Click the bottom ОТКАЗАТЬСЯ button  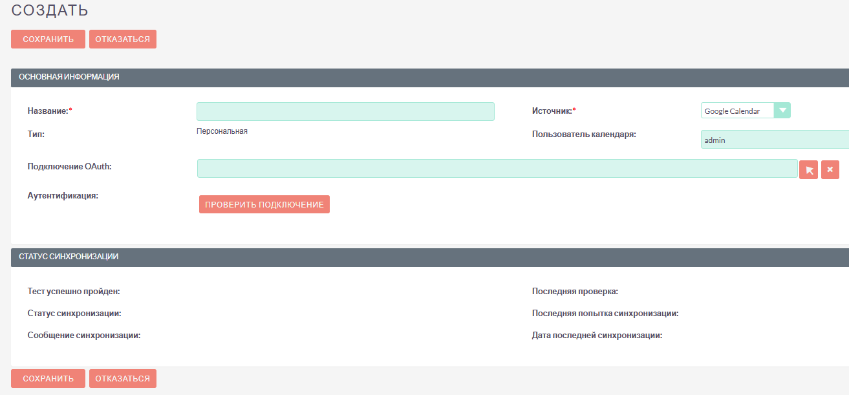coord(123,378)
